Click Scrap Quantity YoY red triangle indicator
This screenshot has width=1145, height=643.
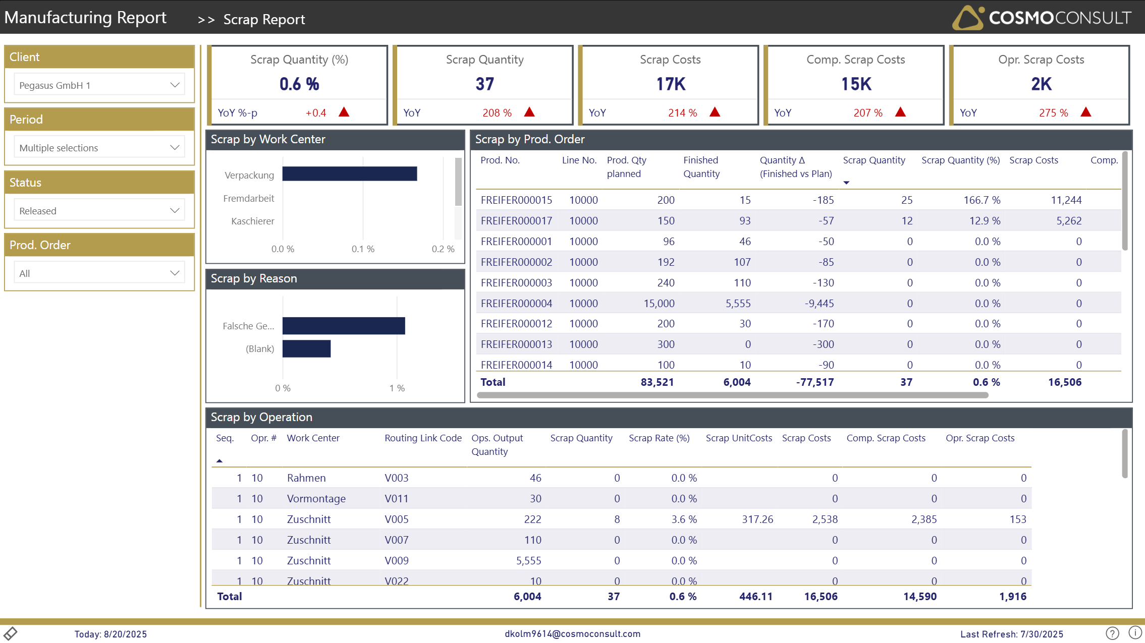[529, 112]
